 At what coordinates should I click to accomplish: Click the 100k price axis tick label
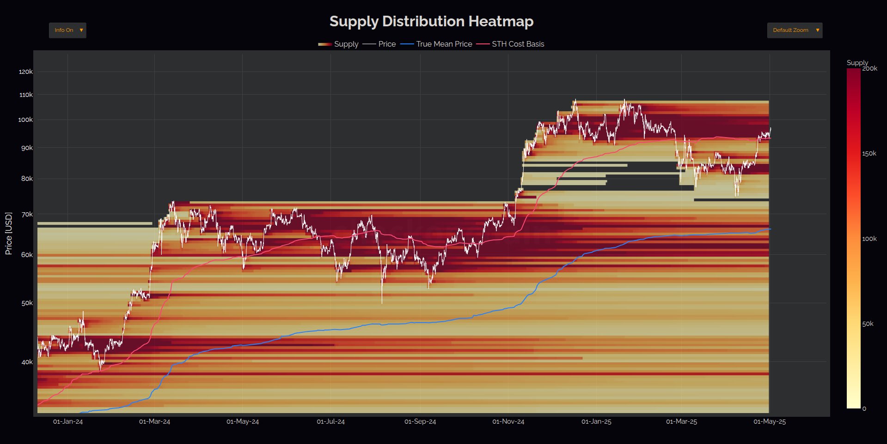[x=25, y=120]
